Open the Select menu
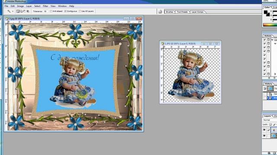The image size is (277, 155). (37, 6)
